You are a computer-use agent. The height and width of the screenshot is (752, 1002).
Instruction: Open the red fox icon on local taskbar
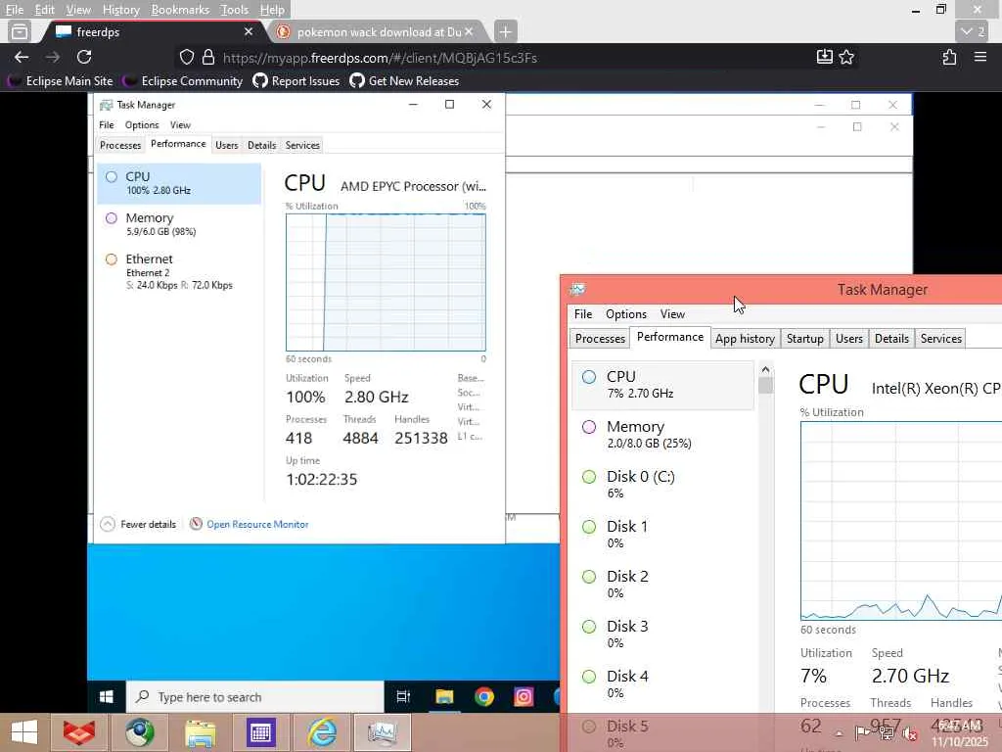(79, 732)
